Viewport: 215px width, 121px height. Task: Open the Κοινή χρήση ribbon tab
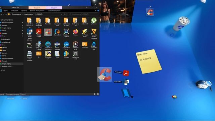[14, 10]
